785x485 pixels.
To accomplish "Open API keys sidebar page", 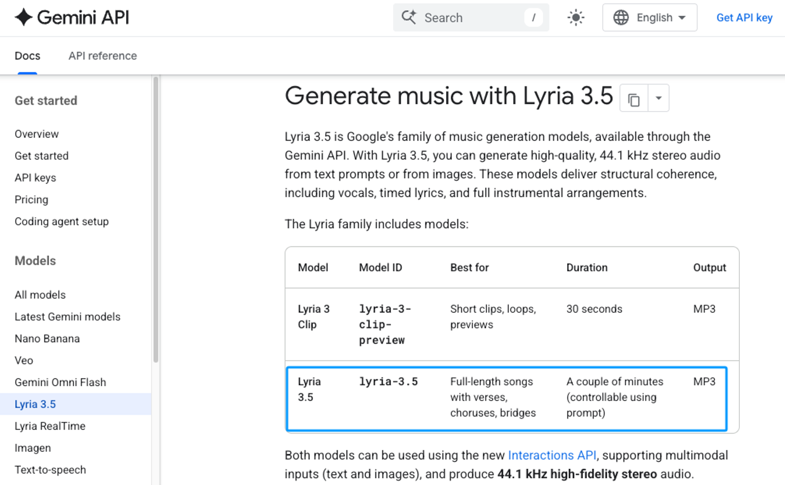I will coord(35,178).
